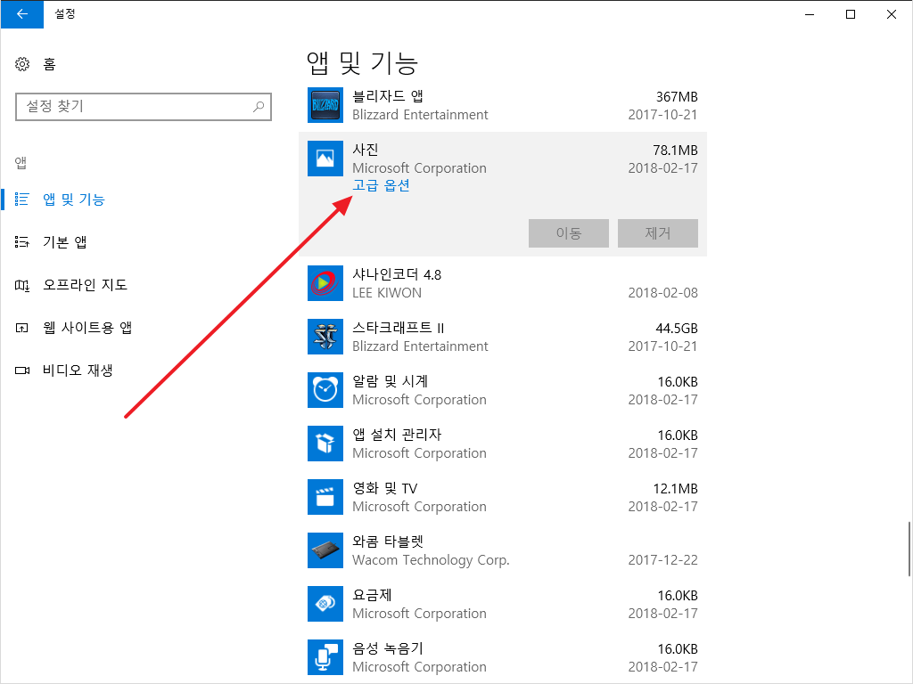Click the 기본 앱 sidebar icon

pos(22,242)
